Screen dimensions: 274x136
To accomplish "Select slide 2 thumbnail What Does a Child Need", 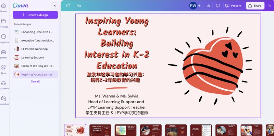I will coord(100,130).
